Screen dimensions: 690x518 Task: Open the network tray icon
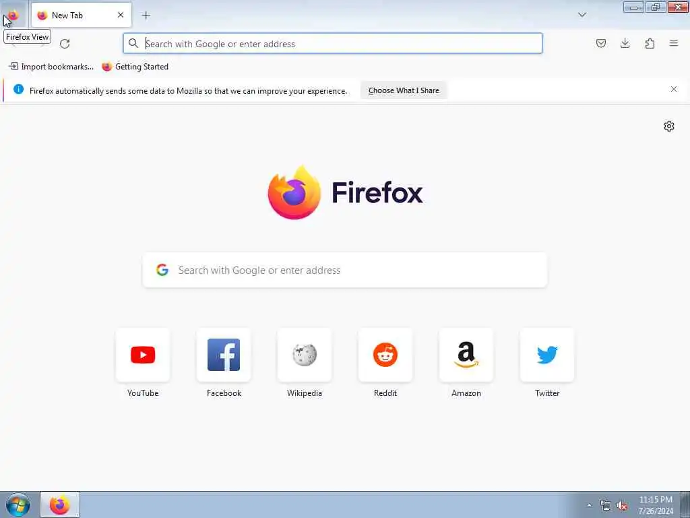pyautogui.click(x=606, y=506)
